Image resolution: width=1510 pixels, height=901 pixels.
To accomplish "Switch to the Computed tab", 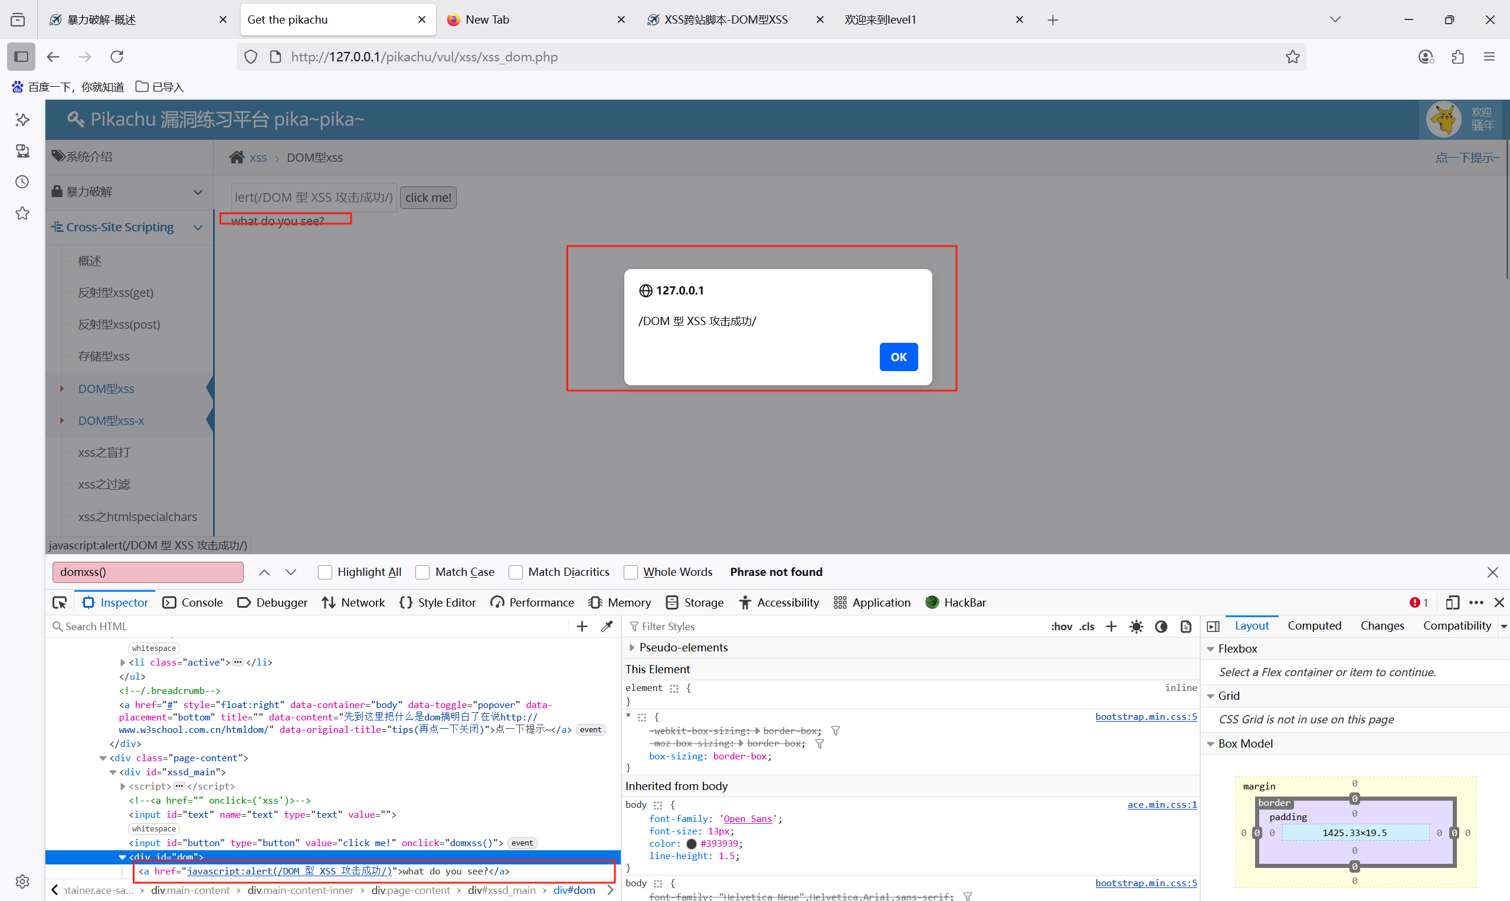I will 1315,625.
